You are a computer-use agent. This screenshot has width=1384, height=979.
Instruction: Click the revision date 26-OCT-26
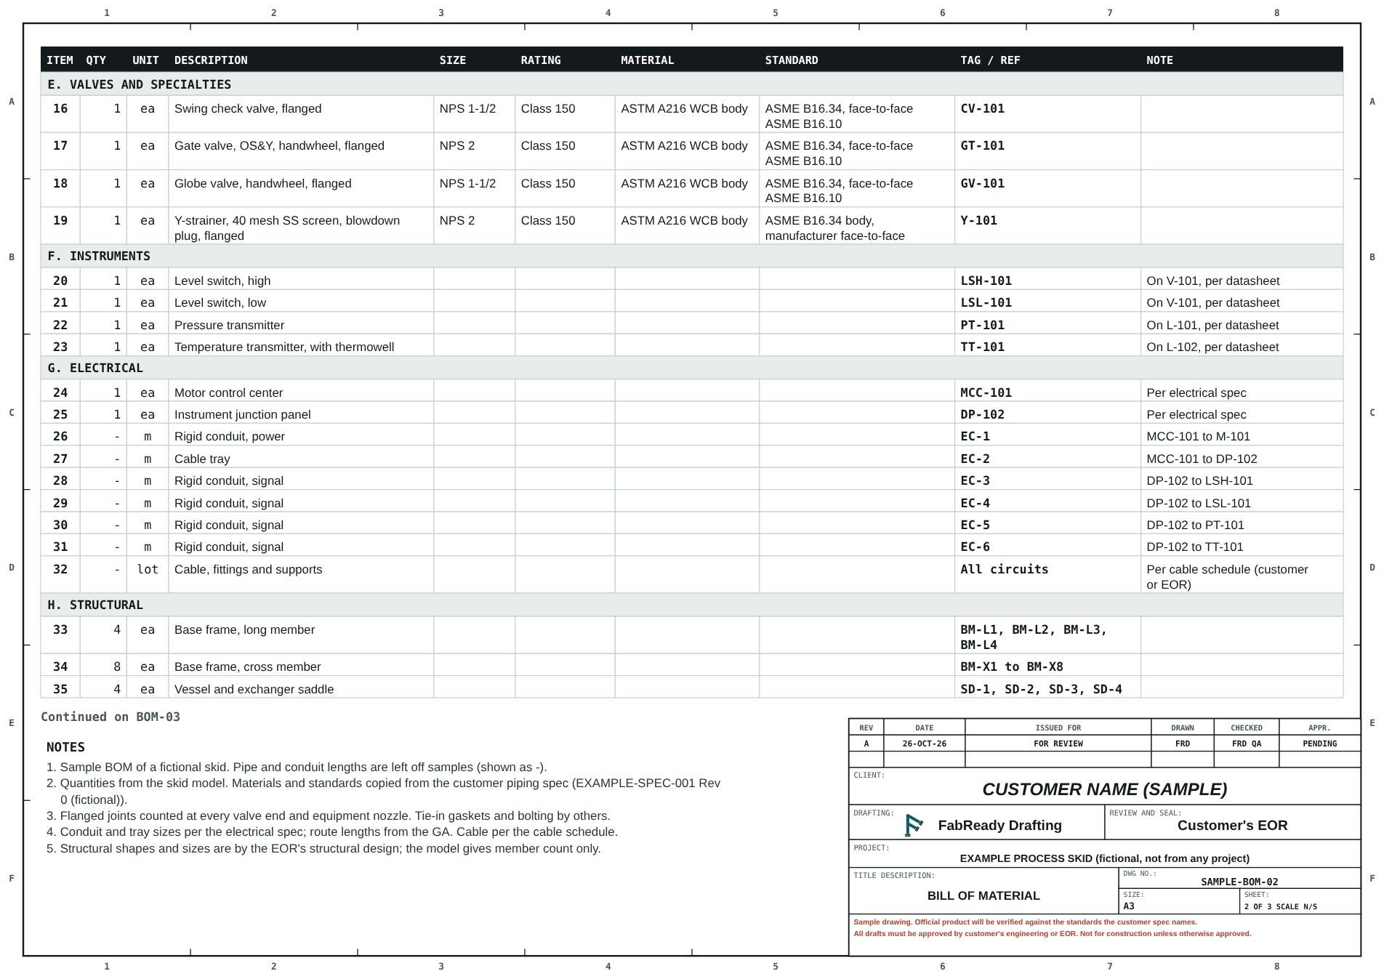[924, 744]
